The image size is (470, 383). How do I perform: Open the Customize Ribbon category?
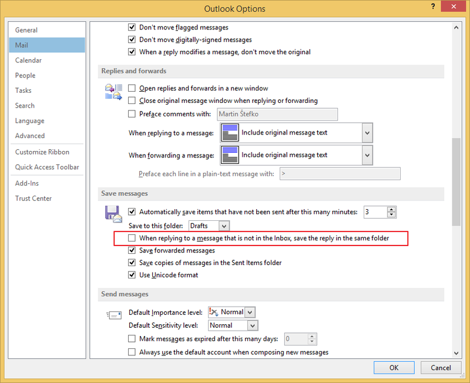(47, 152)
